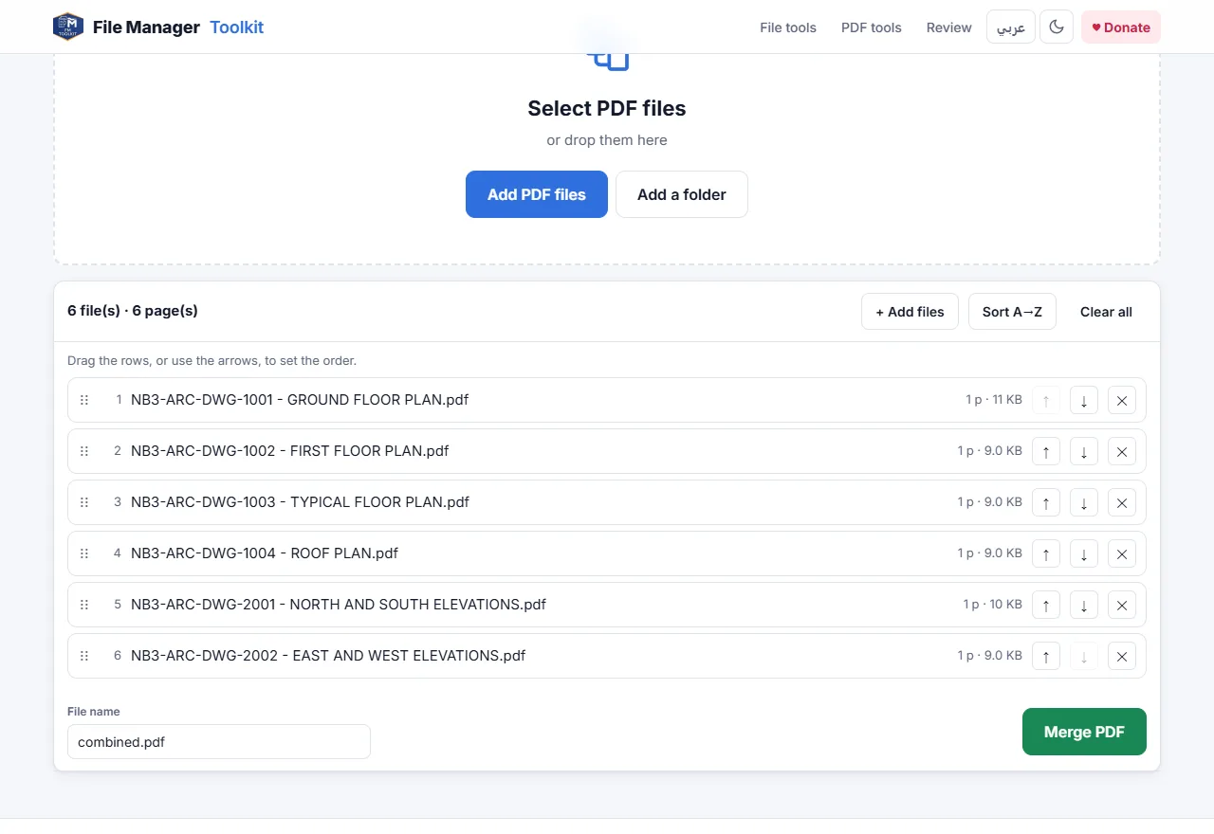Remove FIRST FLOOR PLAN.pdf from list
Screen dimensions: 1214x834
pyautogui.click(x=1122, y=451)
